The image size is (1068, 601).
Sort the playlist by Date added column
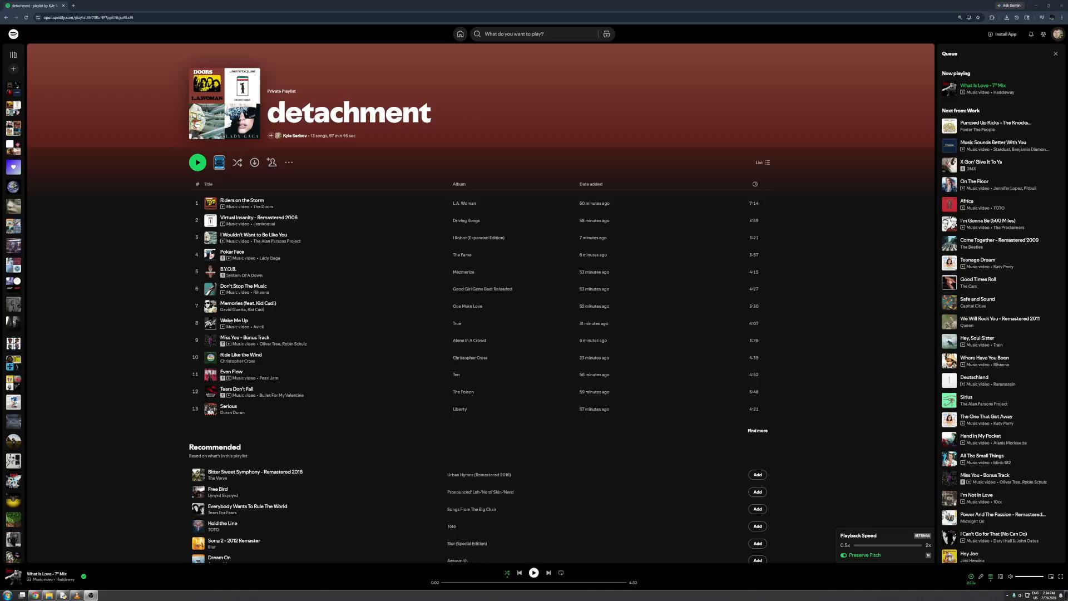click(x=591, y=184)
